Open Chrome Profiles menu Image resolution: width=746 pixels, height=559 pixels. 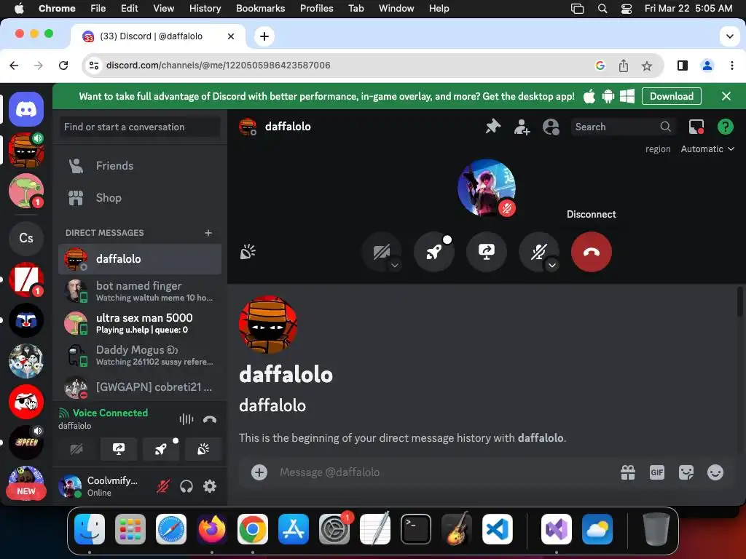(x=316, y=9)
